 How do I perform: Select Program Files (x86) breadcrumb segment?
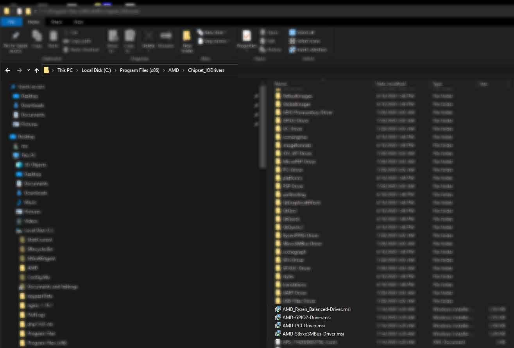pyautogui.click(x=140, y=70)
